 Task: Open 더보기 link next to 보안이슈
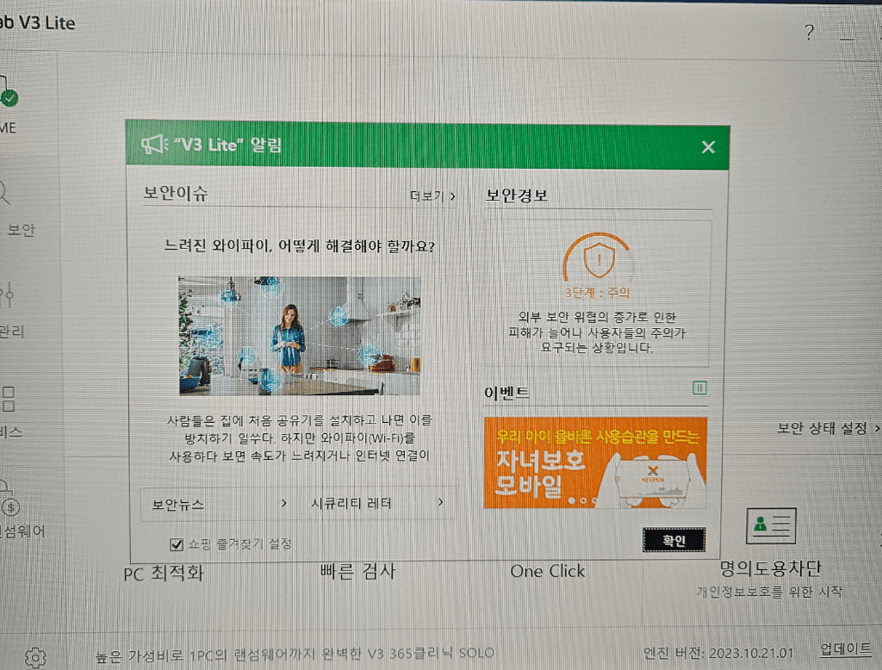432,195
